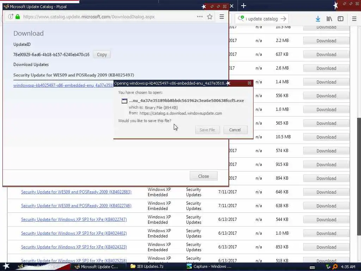Click the orange magnifier tray icon

click(335, 267)
